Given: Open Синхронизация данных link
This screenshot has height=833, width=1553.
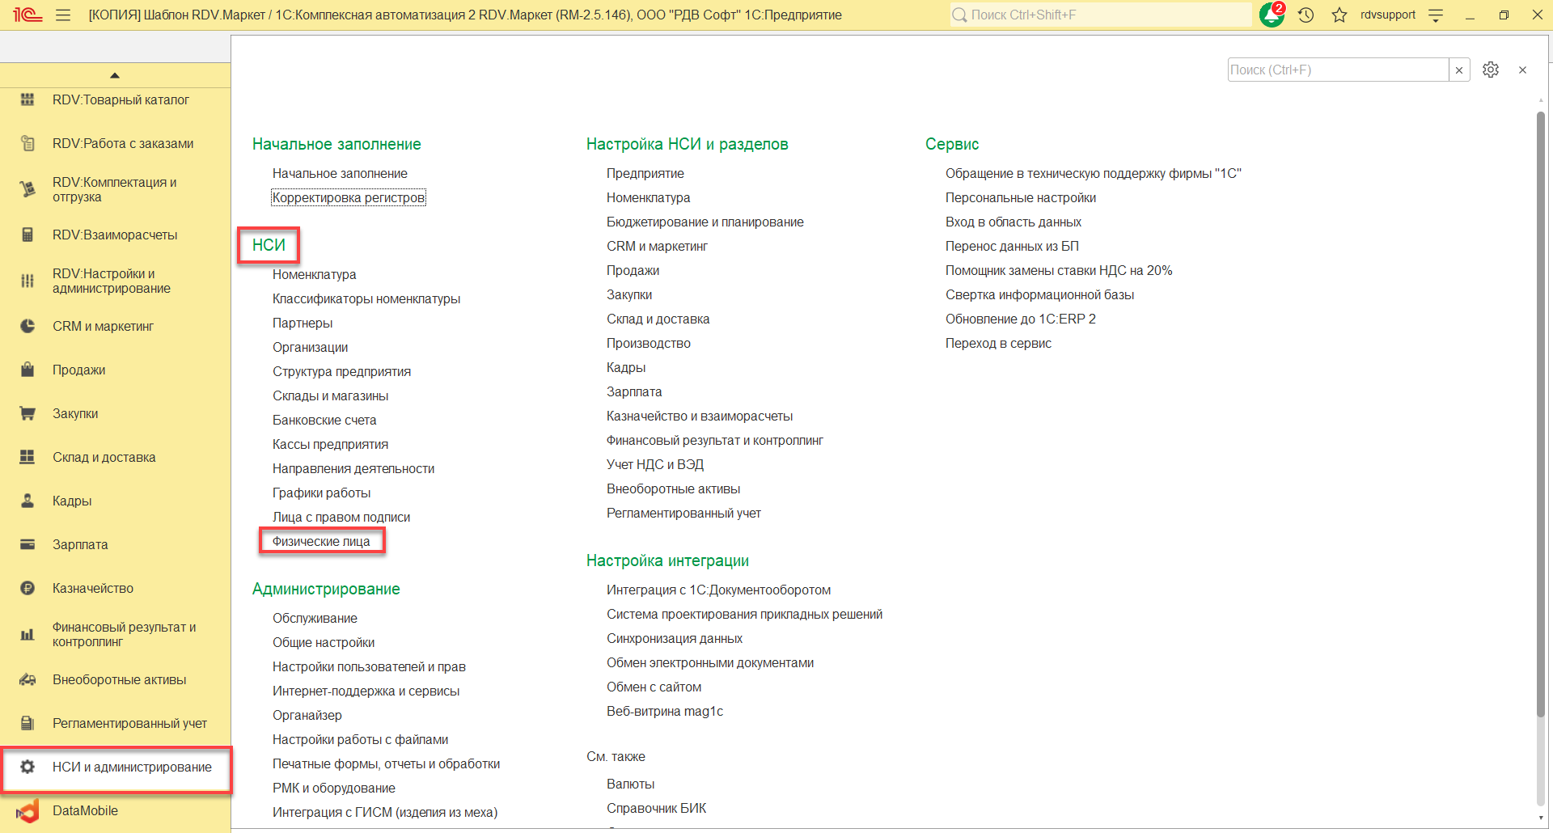Looking at the screenshot, I should point(675,638).
